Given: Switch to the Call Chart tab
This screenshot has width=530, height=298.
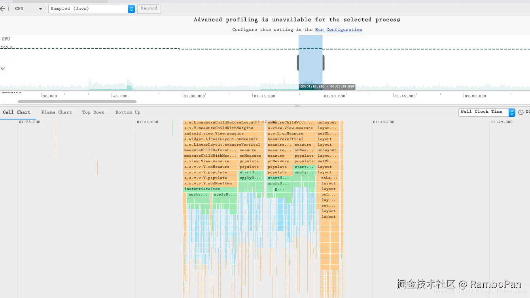Looking at the screenshot, I should coord(17,112).
